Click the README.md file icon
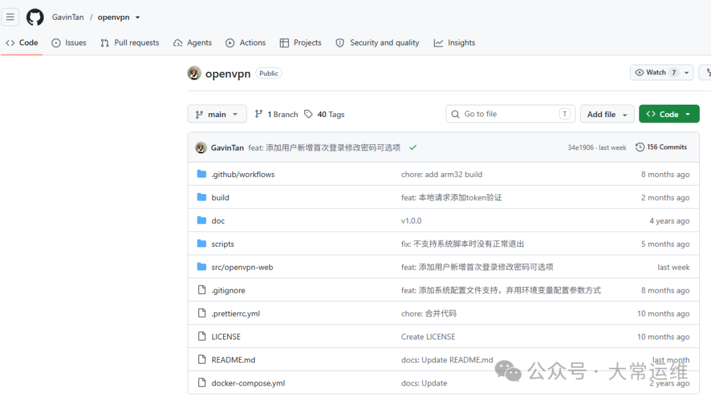Viewport: 711px width, 400px height. coord(202,359)
